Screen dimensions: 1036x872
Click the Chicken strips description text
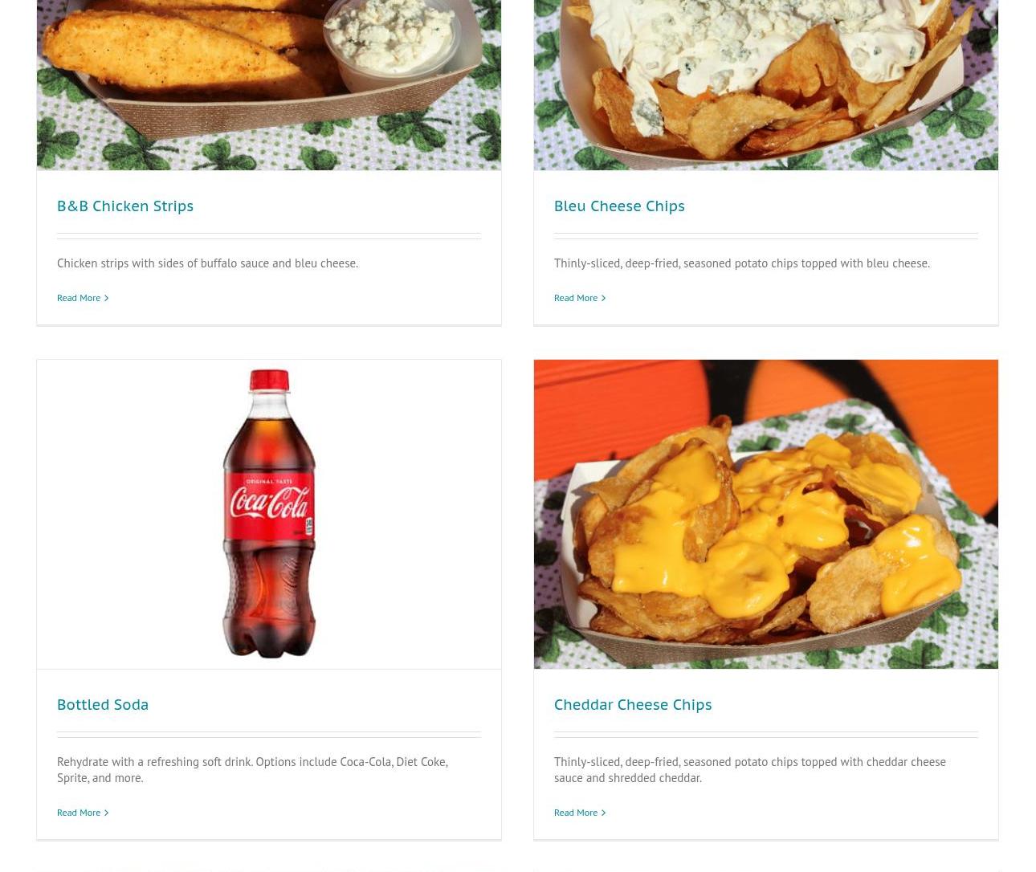tap(207, 263)
